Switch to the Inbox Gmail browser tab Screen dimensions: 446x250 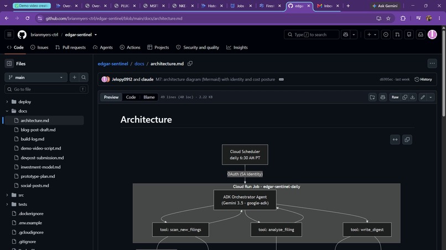click(328, 6)
